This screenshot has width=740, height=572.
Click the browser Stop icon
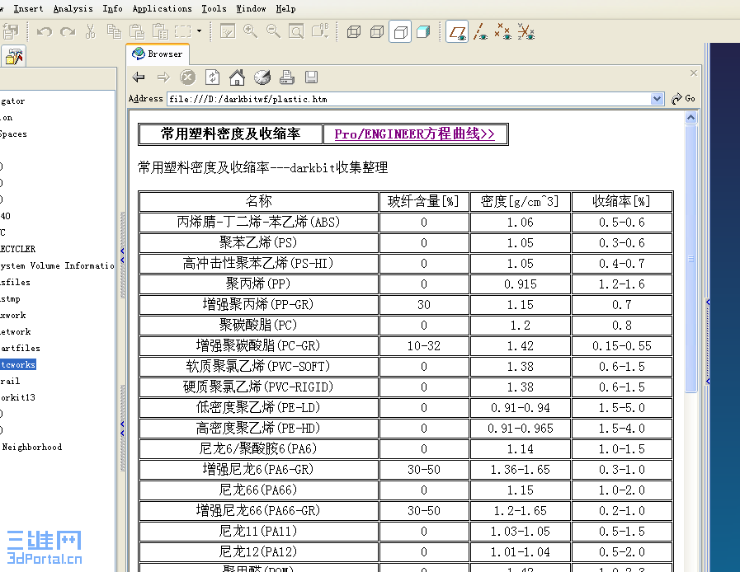click(x=188, y=77)
